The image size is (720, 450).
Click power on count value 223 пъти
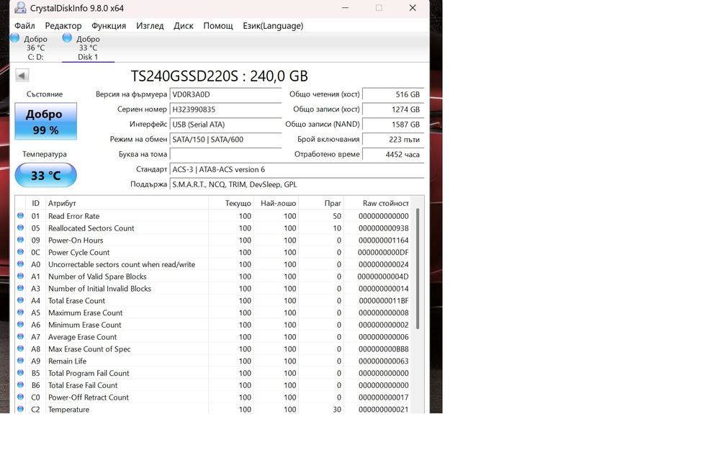tap(393, 139)
